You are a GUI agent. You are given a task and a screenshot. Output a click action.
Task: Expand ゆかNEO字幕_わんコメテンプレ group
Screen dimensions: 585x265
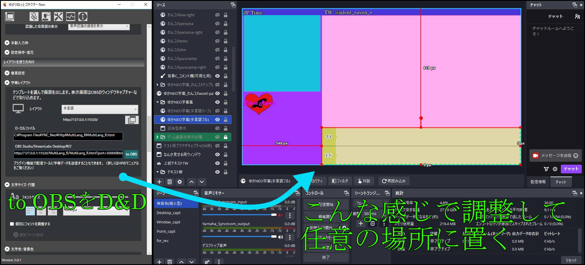click(158, 85)
